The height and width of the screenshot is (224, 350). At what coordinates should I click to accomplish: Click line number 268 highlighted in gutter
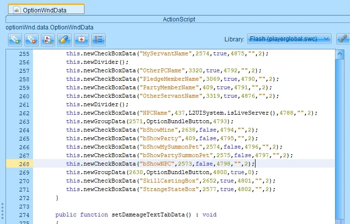point(24,164)
